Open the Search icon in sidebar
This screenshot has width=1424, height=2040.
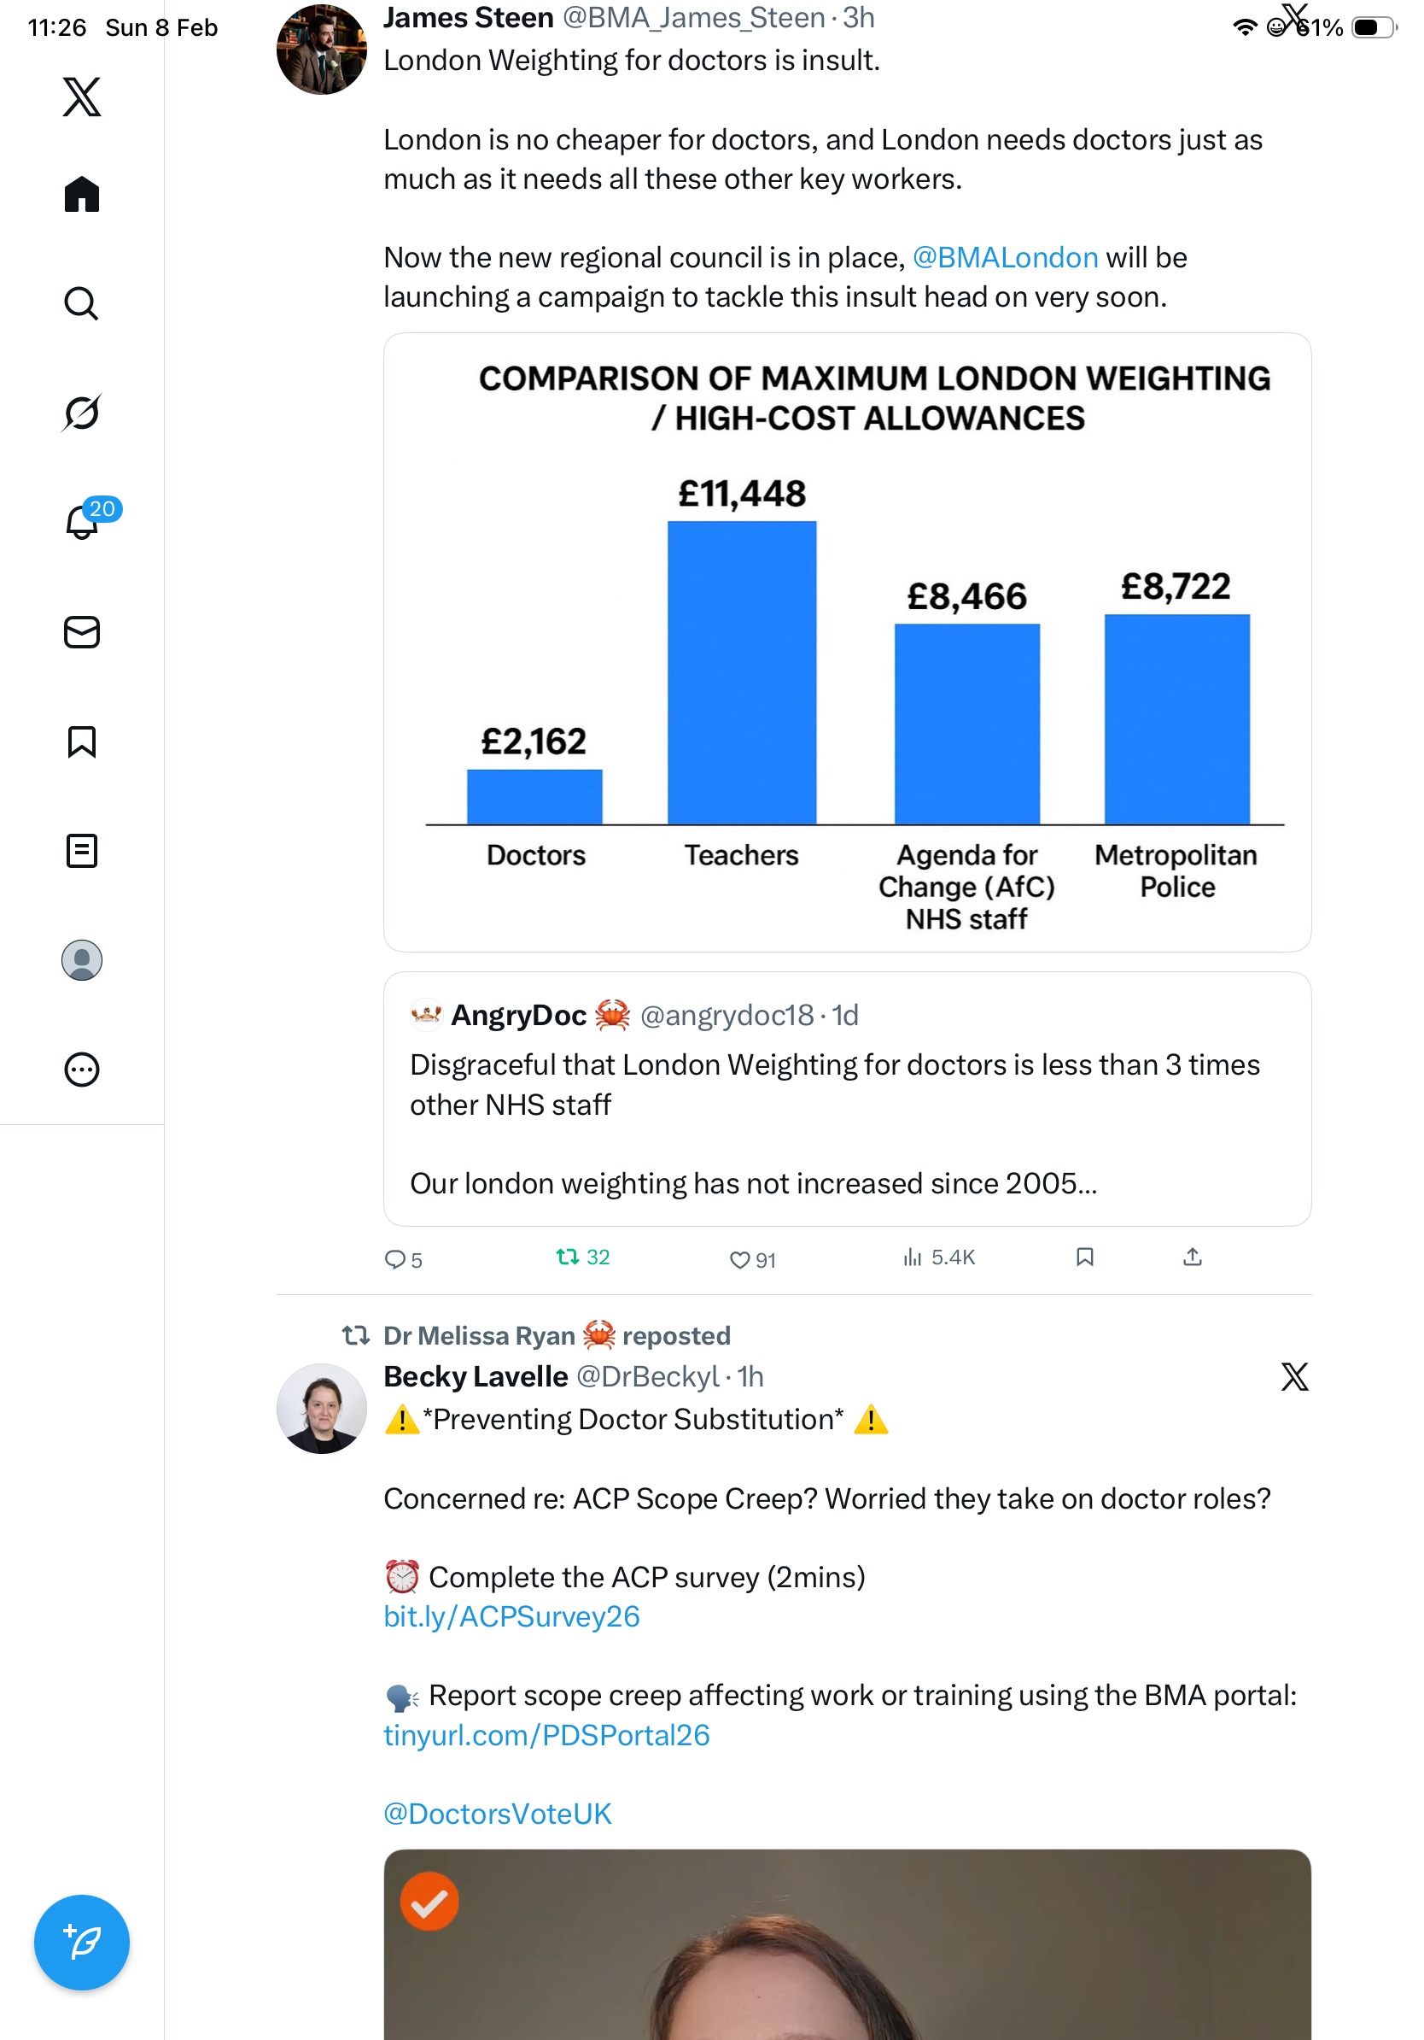pyautogui.click(x=82, y=304)
